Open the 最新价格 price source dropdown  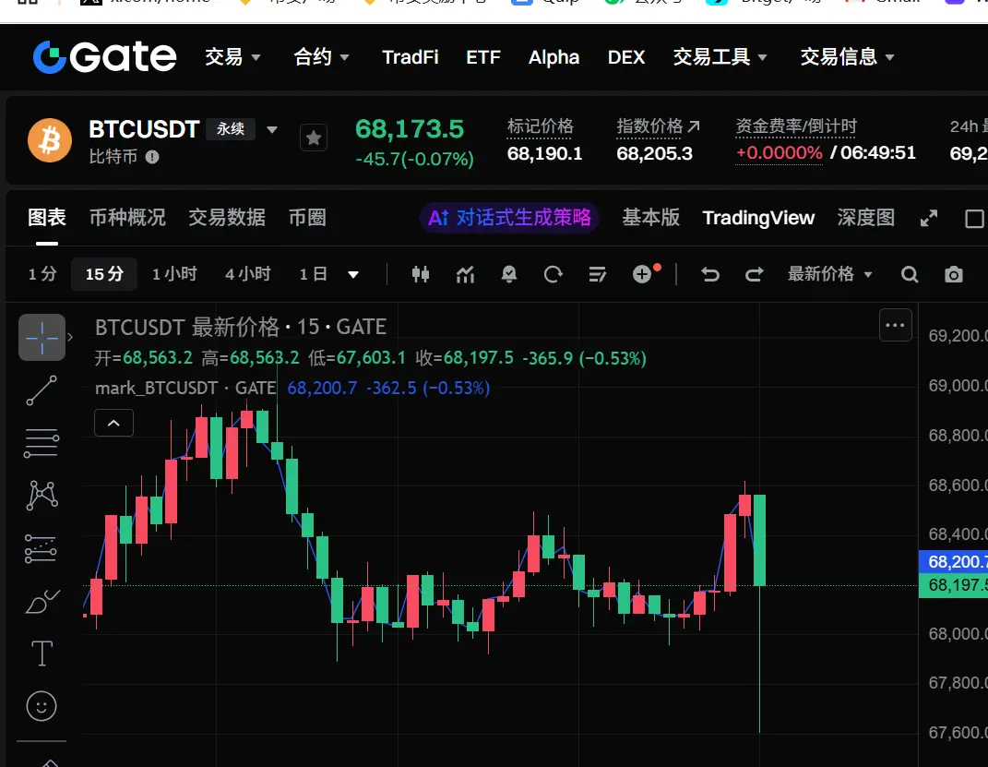(830, 274)
